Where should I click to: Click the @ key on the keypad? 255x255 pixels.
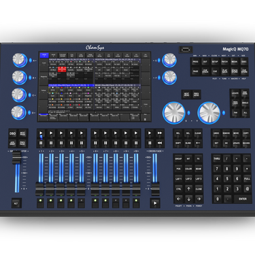pyautogui.click(x=247, y=189)
